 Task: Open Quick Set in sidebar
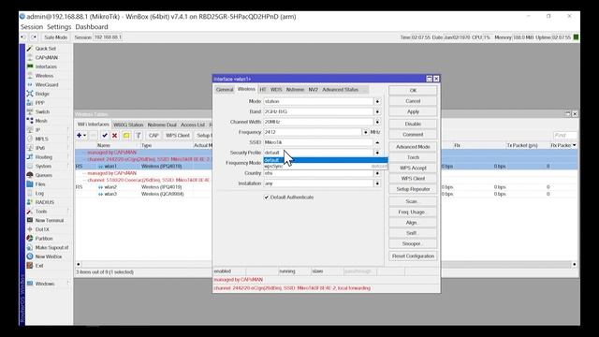pos(45,49)
